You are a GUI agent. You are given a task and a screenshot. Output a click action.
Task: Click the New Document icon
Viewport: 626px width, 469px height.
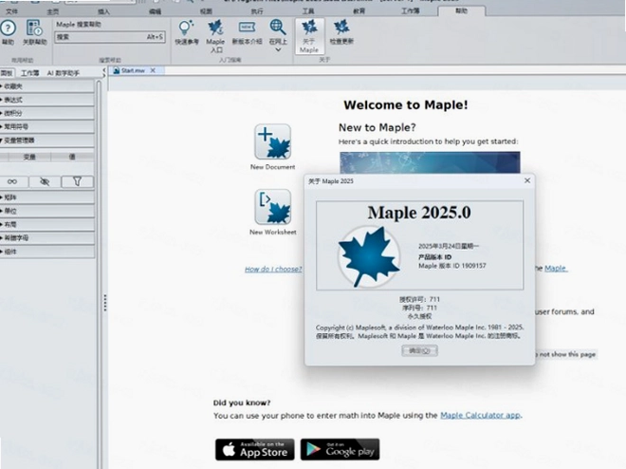[x=272, y=141]
